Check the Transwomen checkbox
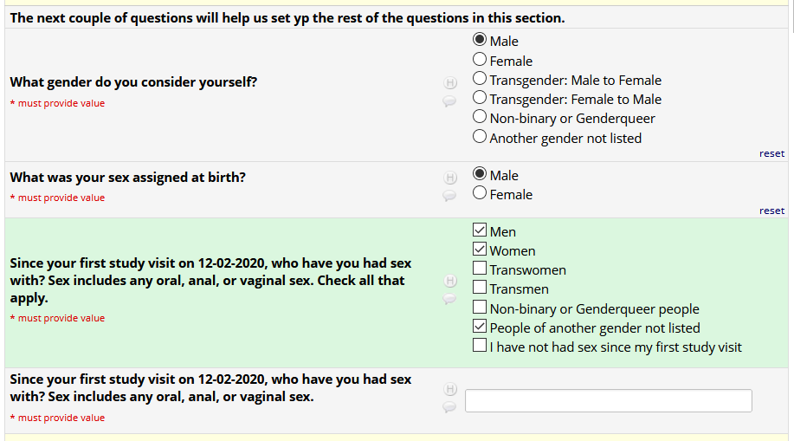This screenshot has height=441, width=794. [480, 269]
